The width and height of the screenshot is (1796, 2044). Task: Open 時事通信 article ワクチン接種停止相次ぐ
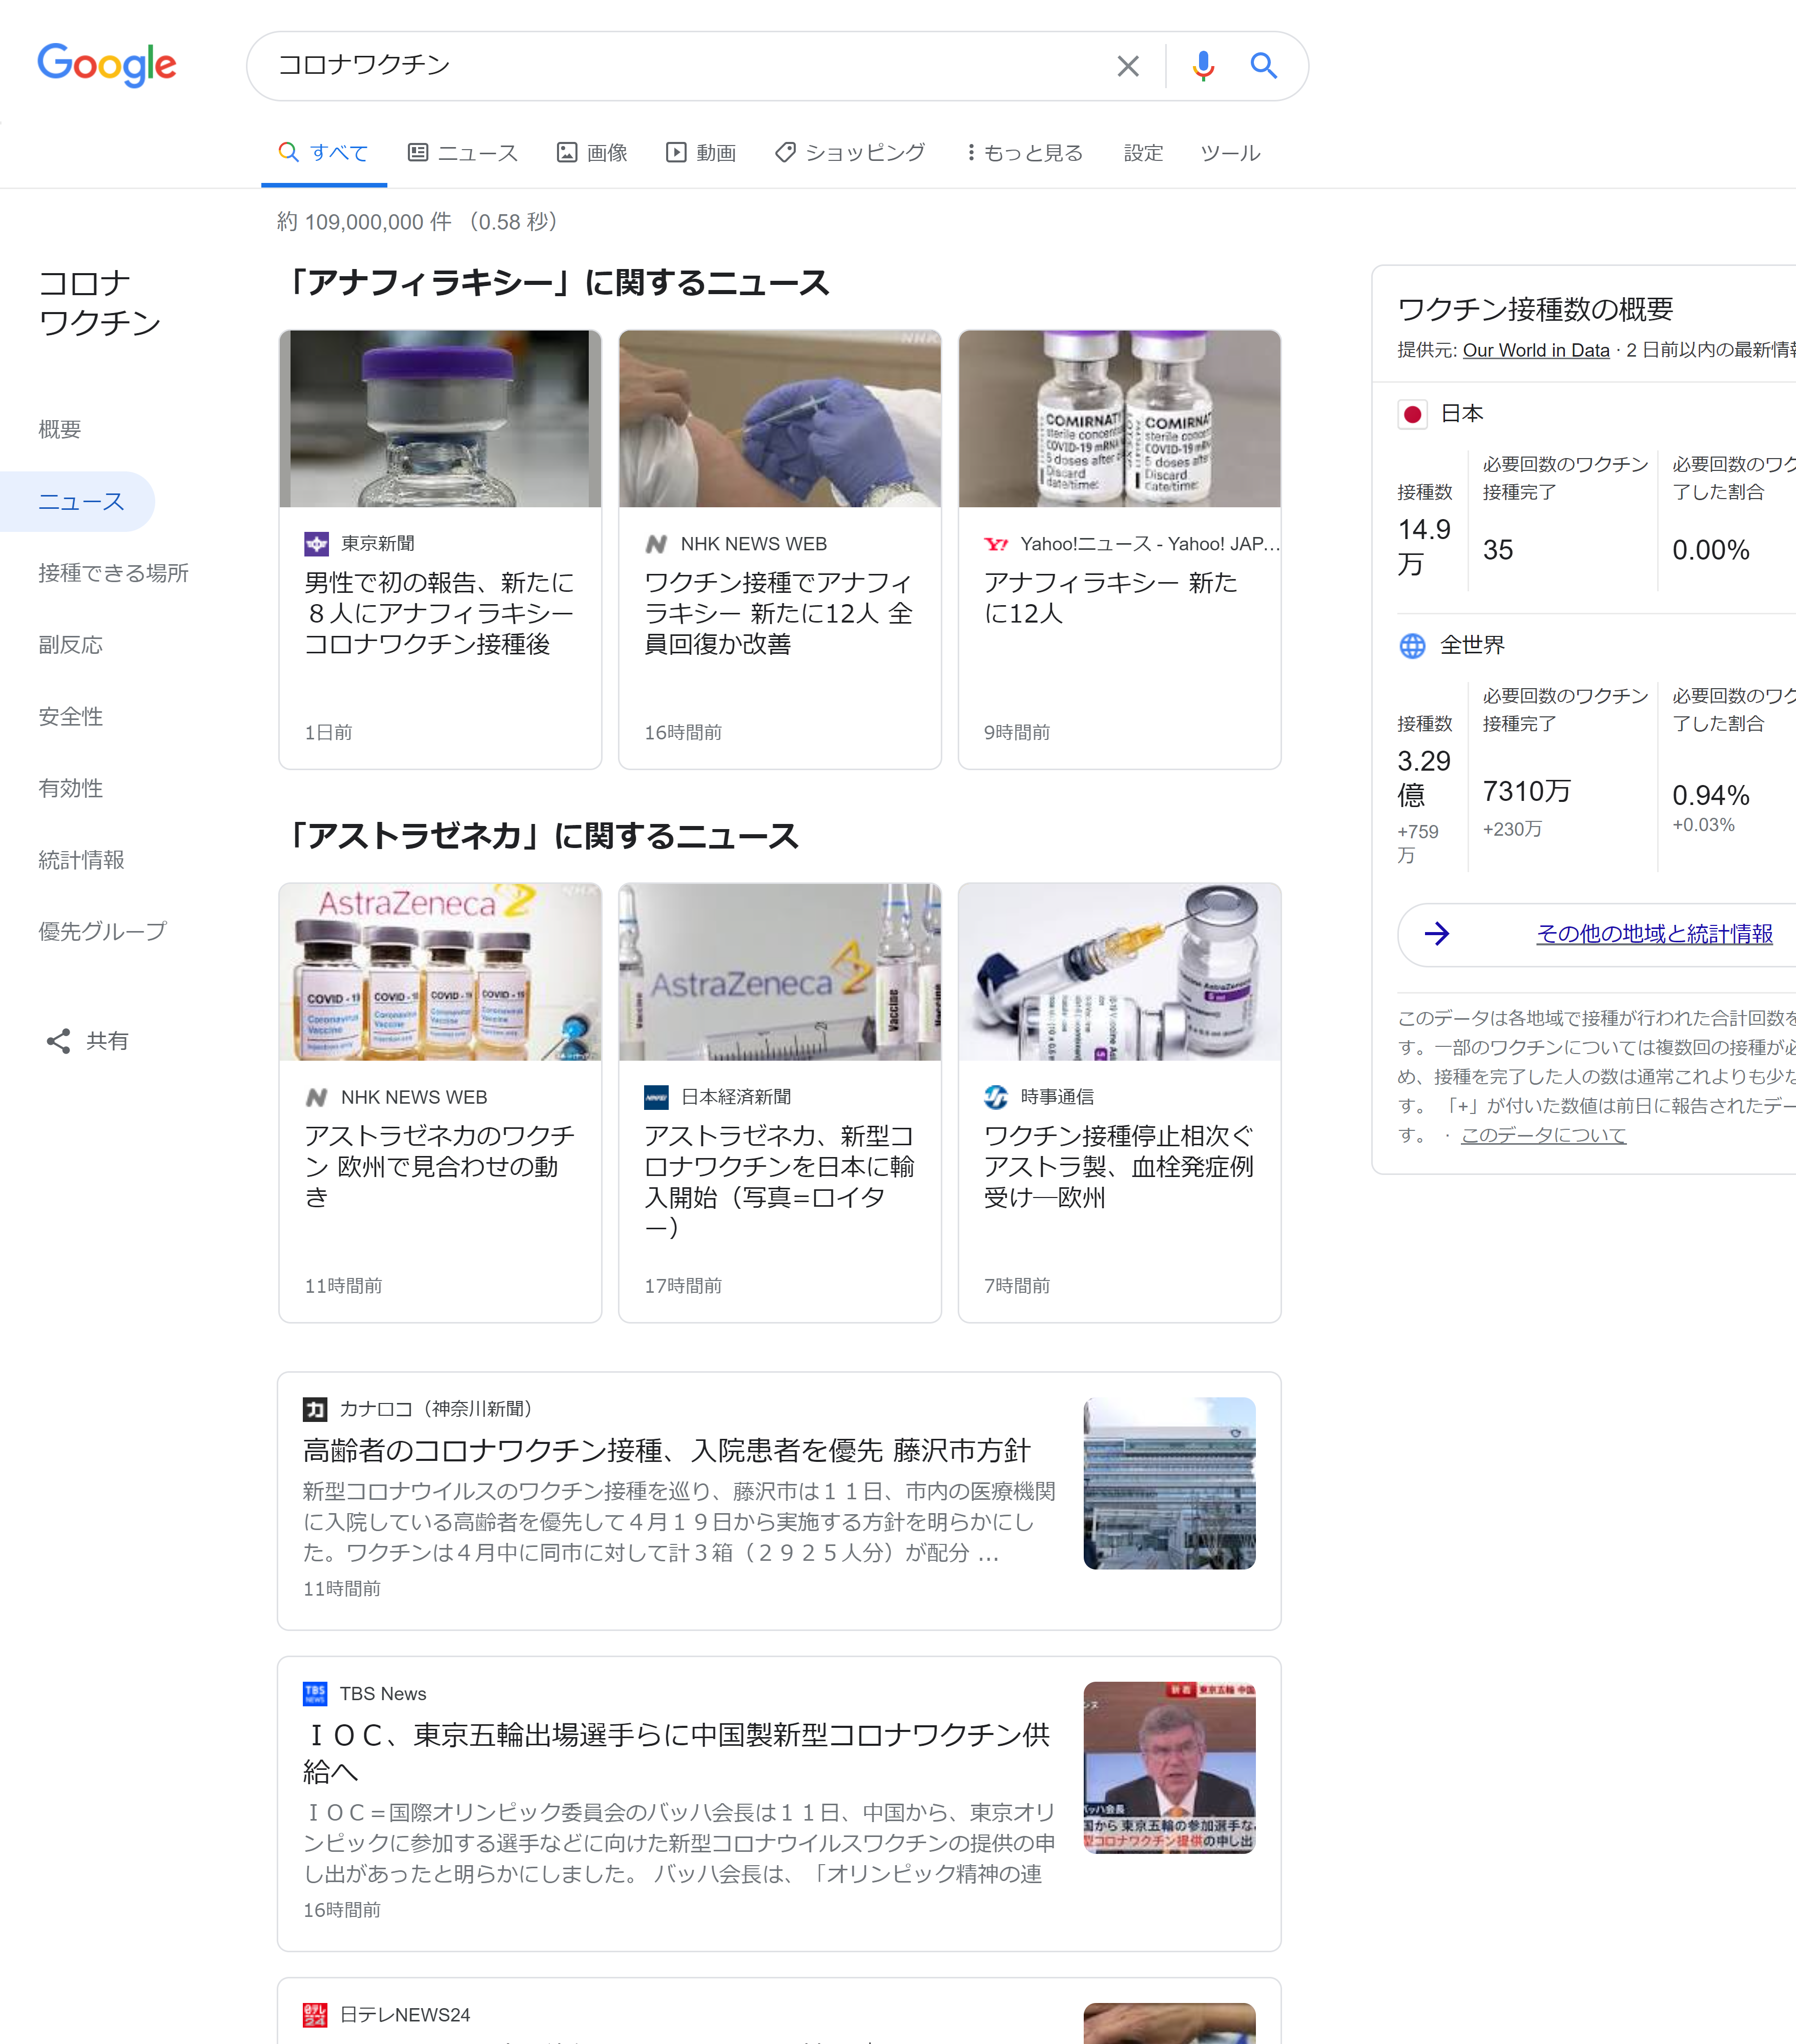coord(1118,1166)
